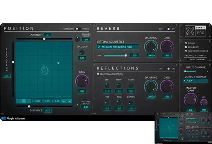Toggle the Bass Boost option
Image resolution: width=212 pixels, height=144 pixels.
[x=185, y=47]
